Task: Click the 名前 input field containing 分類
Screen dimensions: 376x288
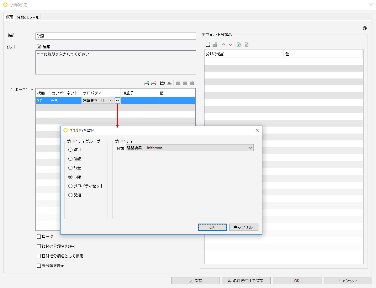Action: 116,36
